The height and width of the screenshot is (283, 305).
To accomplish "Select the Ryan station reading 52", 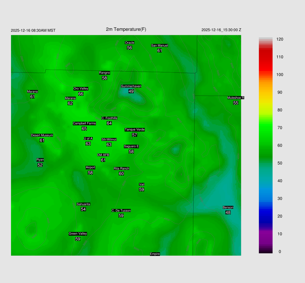I will [x=40, y=165].
